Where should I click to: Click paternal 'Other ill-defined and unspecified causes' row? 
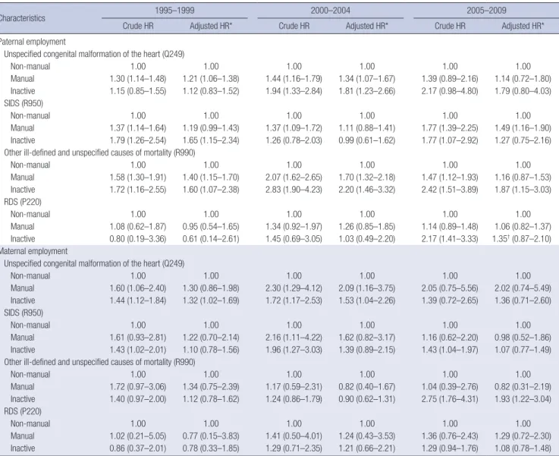pyautogui.click(x=99, y=153)
